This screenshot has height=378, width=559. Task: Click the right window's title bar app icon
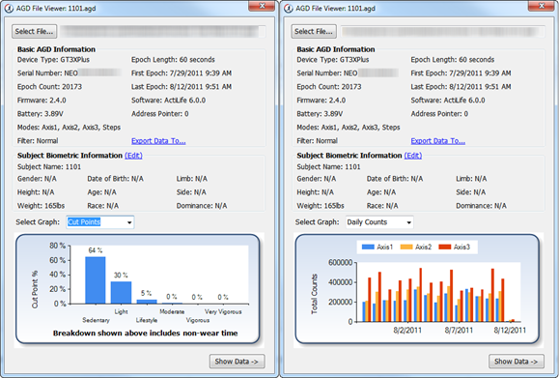pos(289,8)
